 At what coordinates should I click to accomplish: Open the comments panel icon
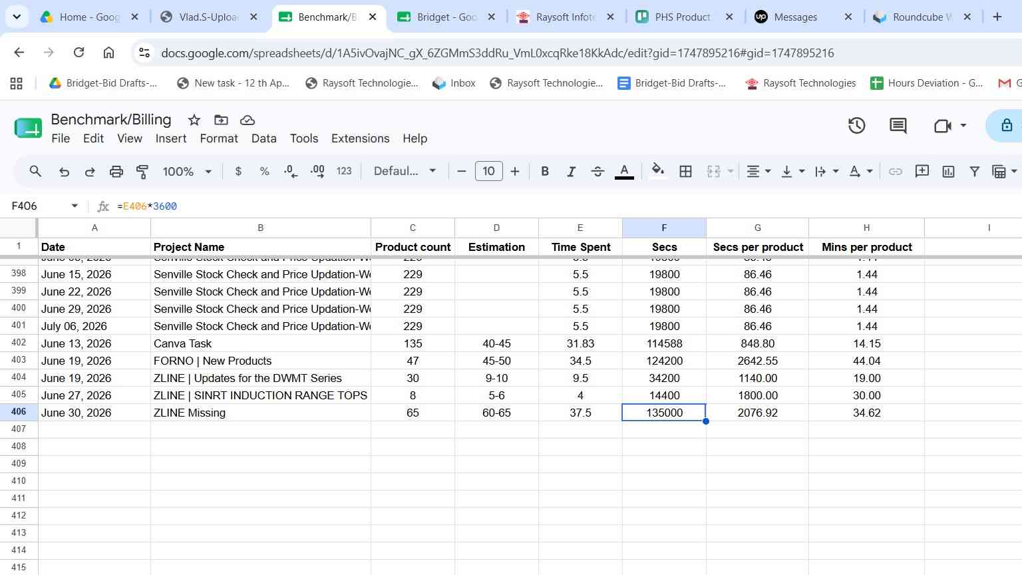tap(898, 125)
